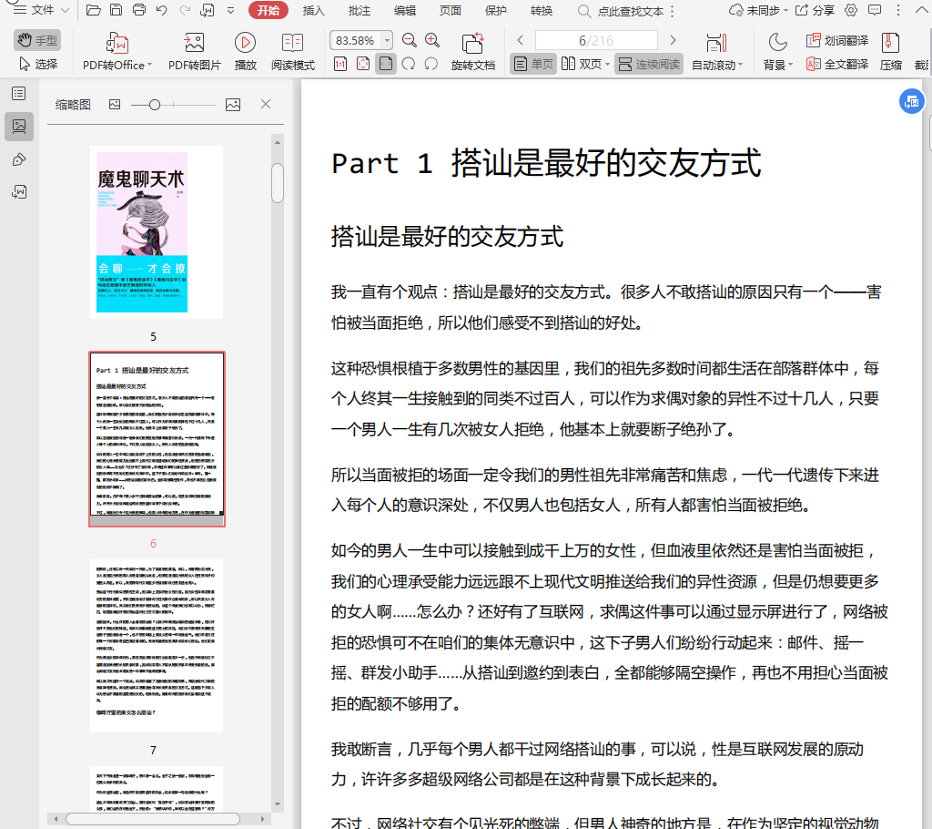This screenshot has height=829, width=932.
Task: Open the PDF转Office dropdown
Action: (117, 65)
